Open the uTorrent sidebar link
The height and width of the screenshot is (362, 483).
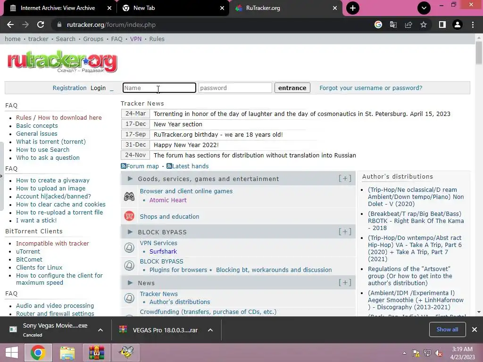point(28,252)
